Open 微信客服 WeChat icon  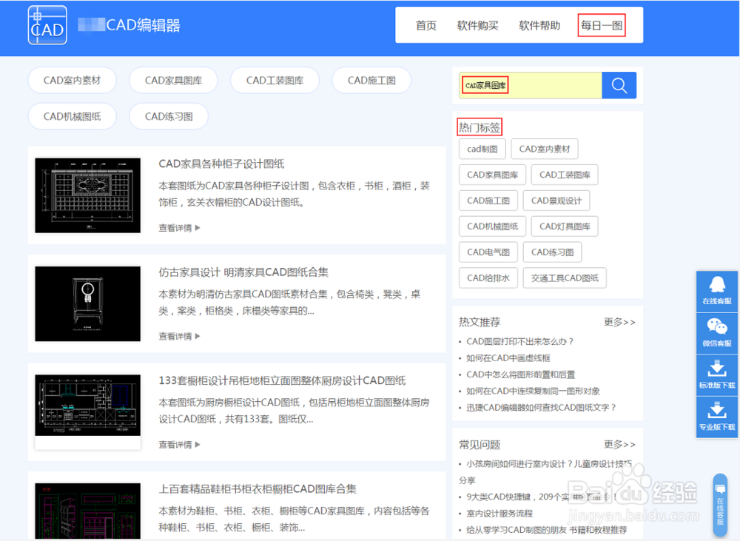[717, 333]
